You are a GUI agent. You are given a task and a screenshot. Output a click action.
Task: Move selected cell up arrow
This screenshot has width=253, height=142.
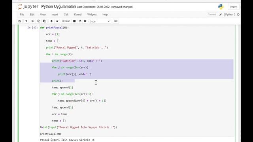[51, 21]
